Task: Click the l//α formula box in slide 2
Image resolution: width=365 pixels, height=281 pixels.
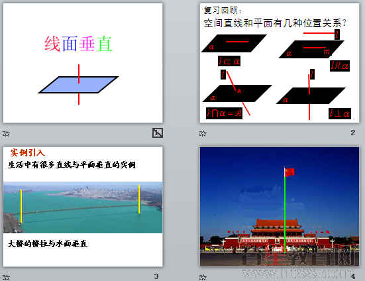Action: pos(340,66)
